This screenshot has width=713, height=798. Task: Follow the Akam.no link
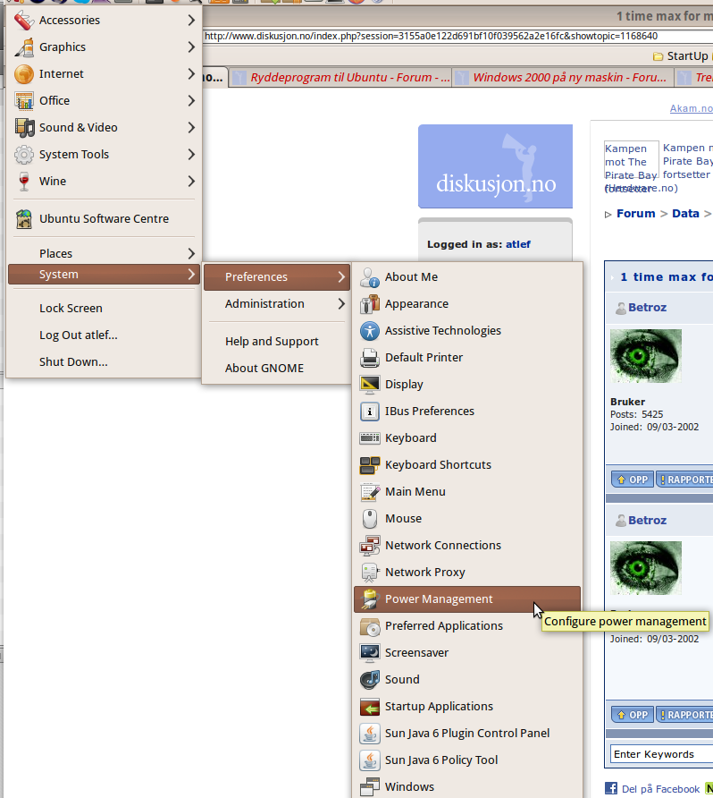pos(692,108)
